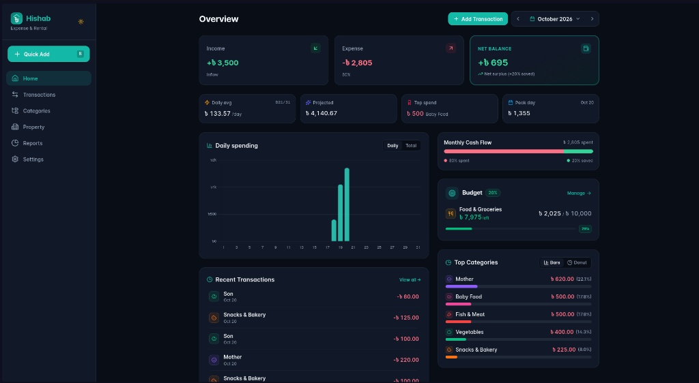Image resolution: width=699 pixels, height=383 pixels.
Task: Click the Baby Food category icon
Action: click(449, 296)
